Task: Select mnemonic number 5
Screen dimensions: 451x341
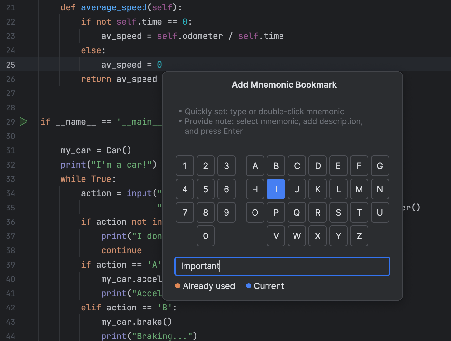Action: pos(205,189)
